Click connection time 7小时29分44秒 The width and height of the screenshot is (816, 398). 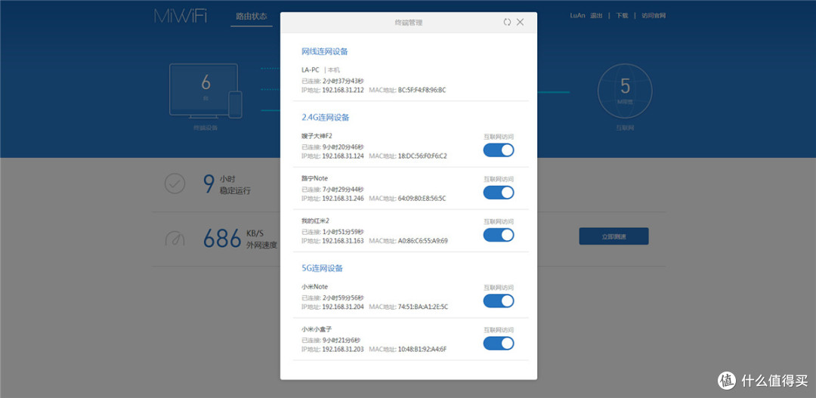(343, 190)
